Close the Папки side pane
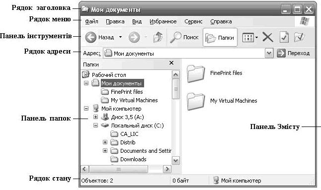The image size is (321, 190). tap(171, 63)
